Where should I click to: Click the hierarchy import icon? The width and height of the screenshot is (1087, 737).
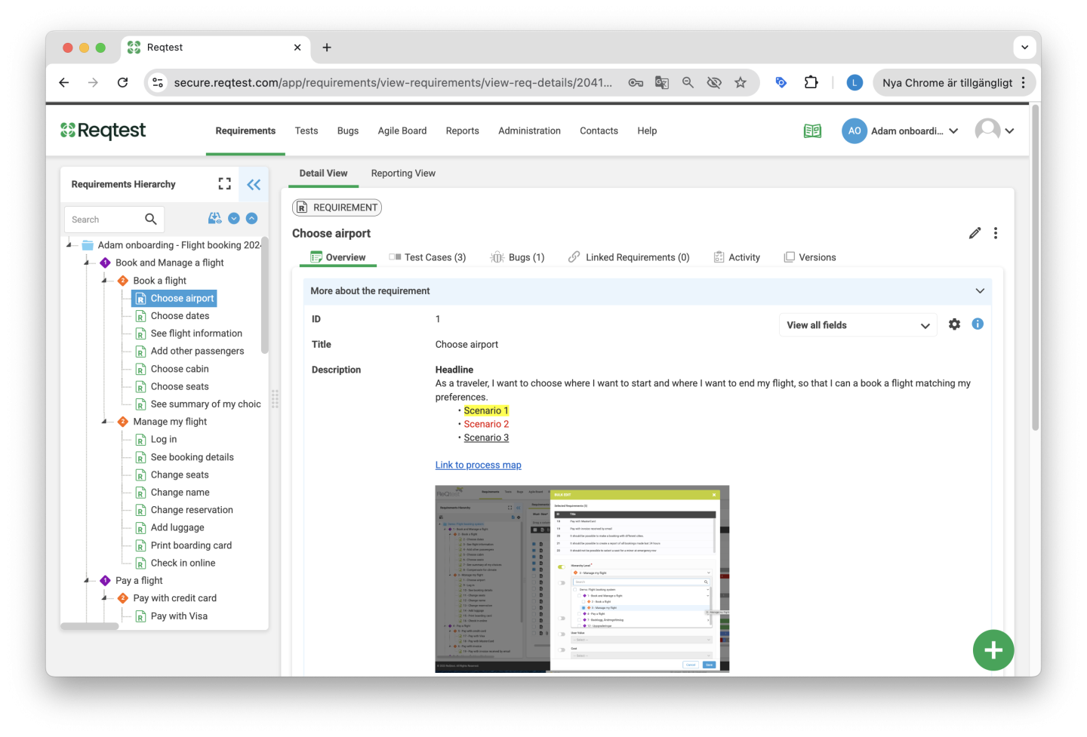(215, 219)
